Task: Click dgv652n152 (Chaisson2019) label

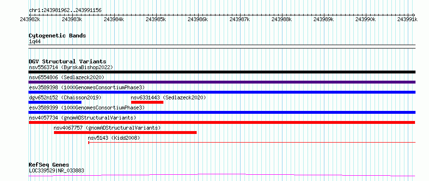Action: 65,97
